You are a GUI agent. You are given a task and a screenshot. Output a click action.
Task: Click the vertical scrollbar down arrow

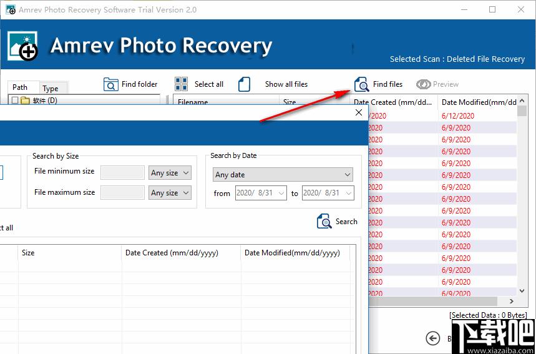coord(522,291)
